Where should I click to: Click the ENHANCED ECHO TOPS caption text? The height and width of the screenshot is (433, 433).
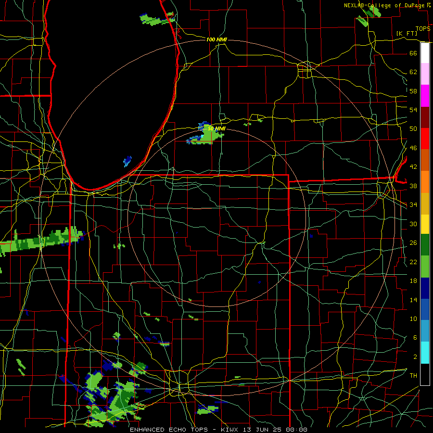pos(168,430)
